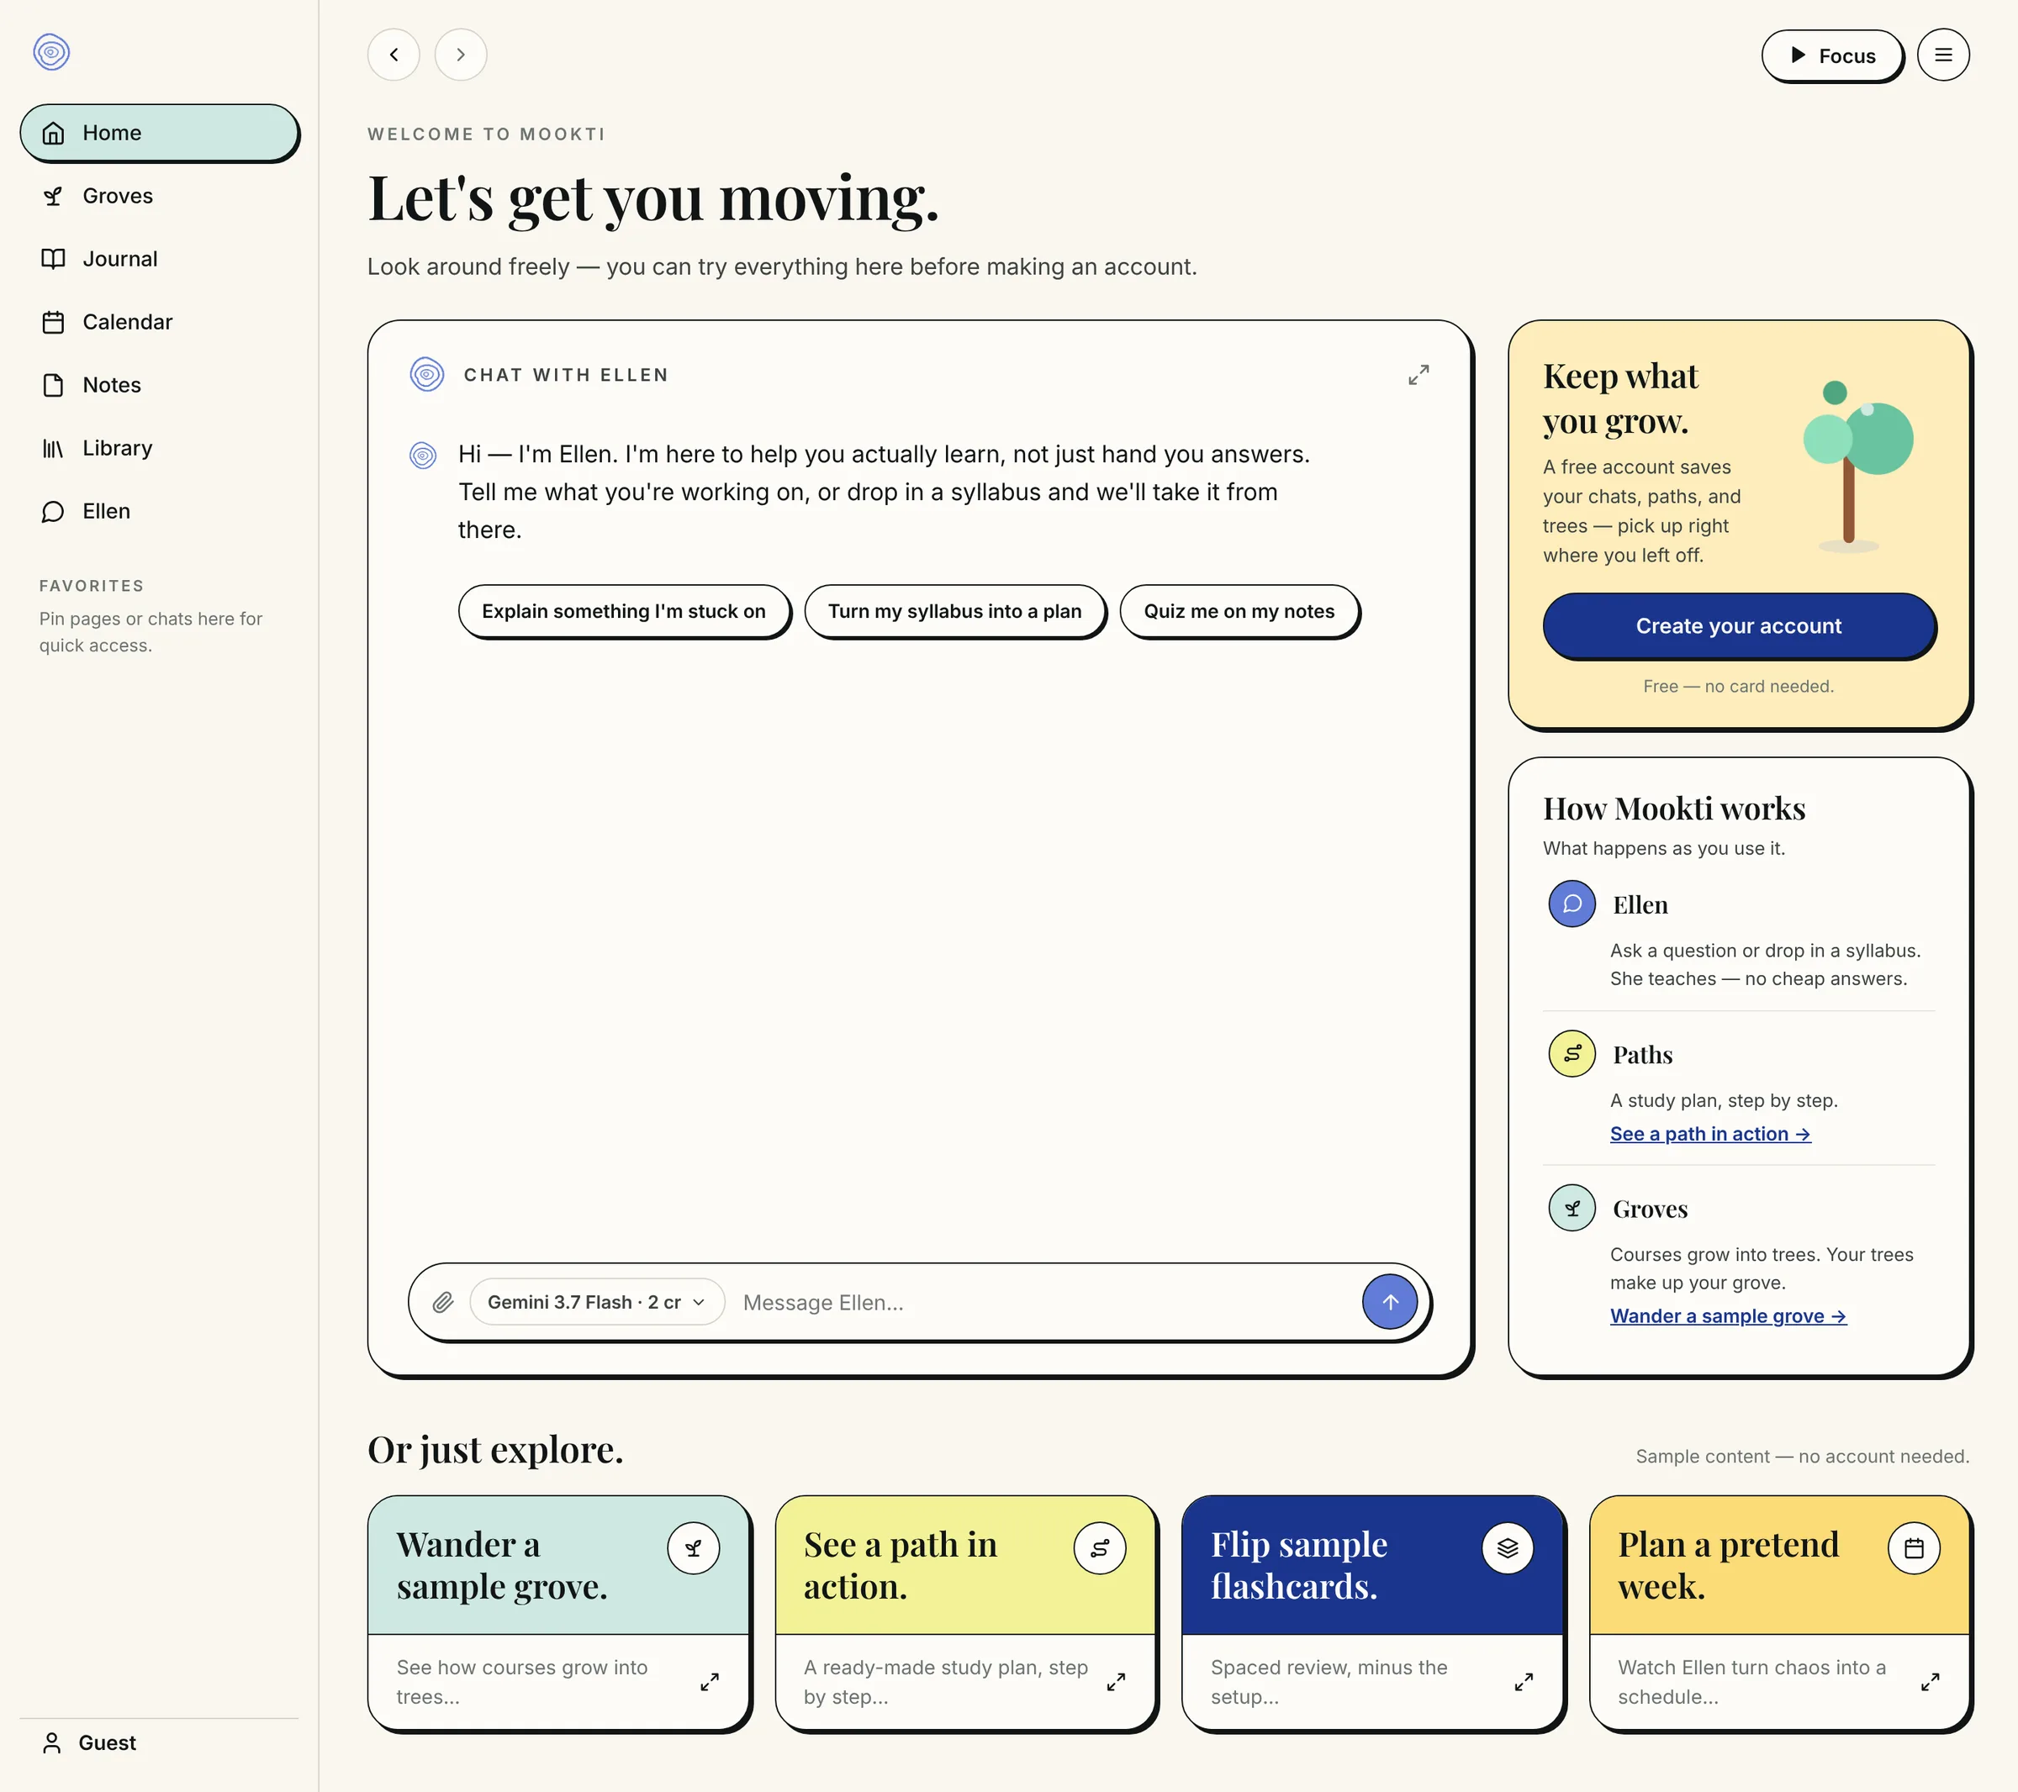
Task: Go forward with the right arrow button
Action: pyautogui.click(x=461, y=55)
